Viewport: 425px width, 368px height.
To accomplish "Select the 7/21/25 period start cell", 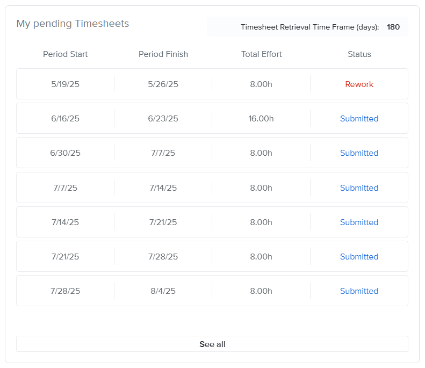I will coord(65,257).
